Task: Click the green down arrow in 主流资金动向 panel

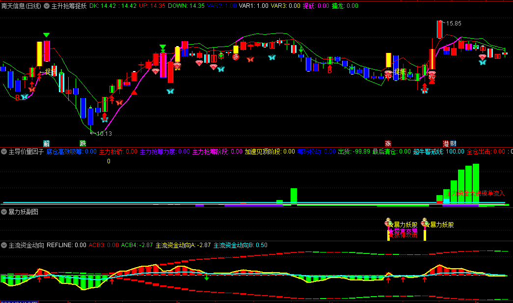Action: pyautogui.click(x=207, y=278)
